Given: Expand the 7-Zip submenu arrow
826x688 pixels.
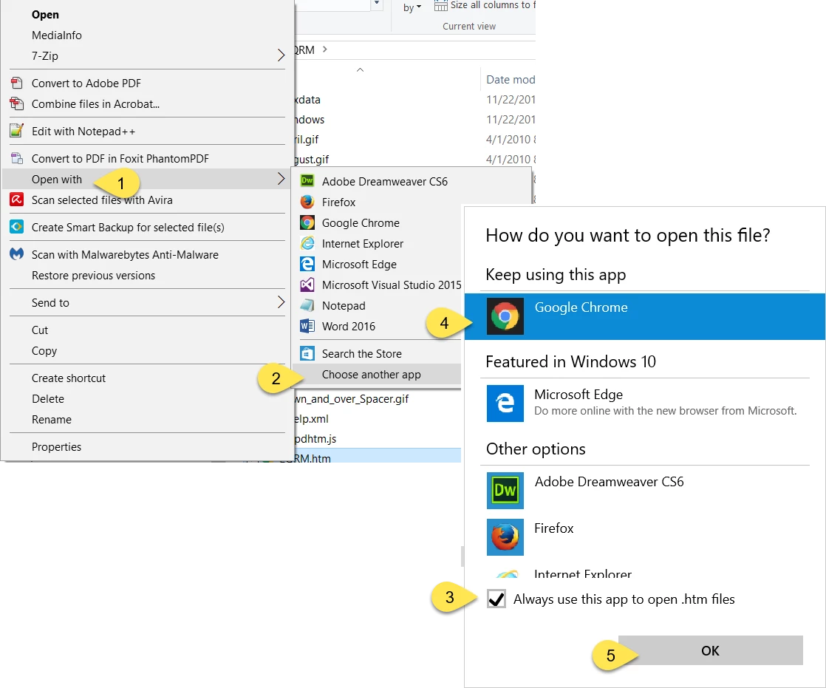Looking at the screenshot, I should (281, 55).
